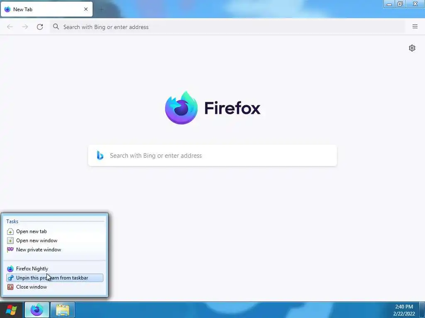The image size is (425, 318).
Task: Open the Firefox hamburger application menu
Action: click(x=415, y=26)
